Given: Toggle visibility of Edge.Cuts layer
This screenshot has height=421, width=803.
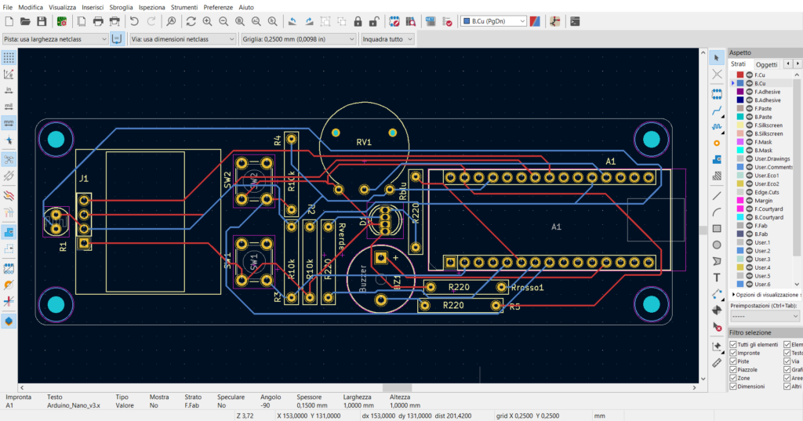Looking at the screenshot, I should click(749, 192).
